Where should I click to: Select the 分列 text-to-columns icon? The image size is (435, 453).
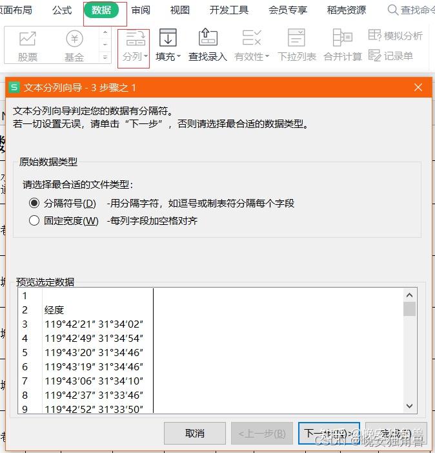tap(135, 47)
